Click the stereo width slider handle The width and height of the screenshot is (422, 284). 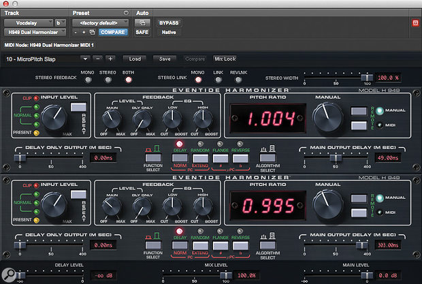click(x=367, y=78)
